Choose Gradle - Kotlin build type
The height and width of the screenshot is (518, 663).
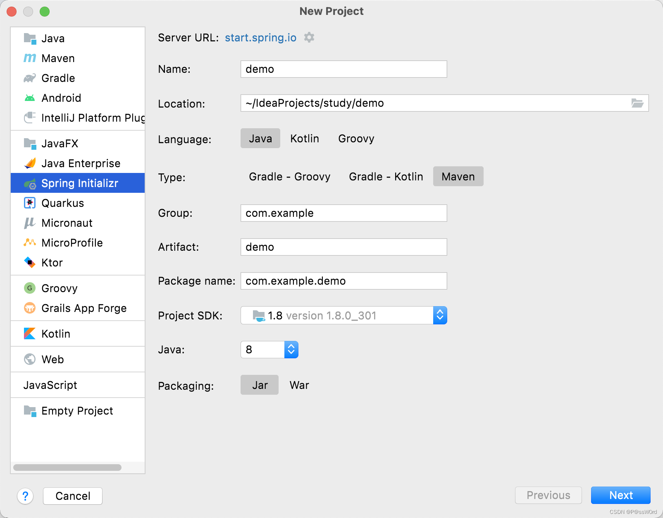(386, 177)
